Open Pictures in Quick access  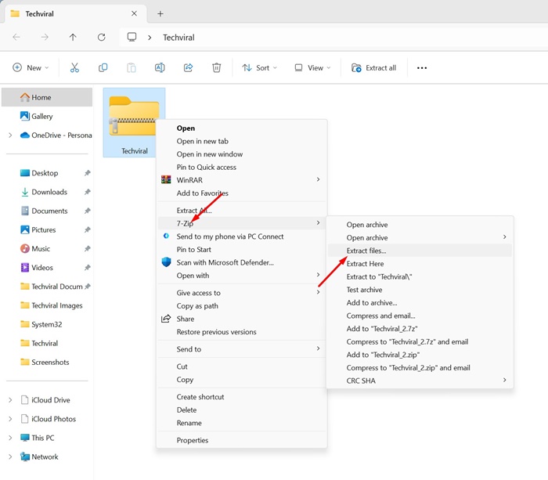[x=47, y=229]
